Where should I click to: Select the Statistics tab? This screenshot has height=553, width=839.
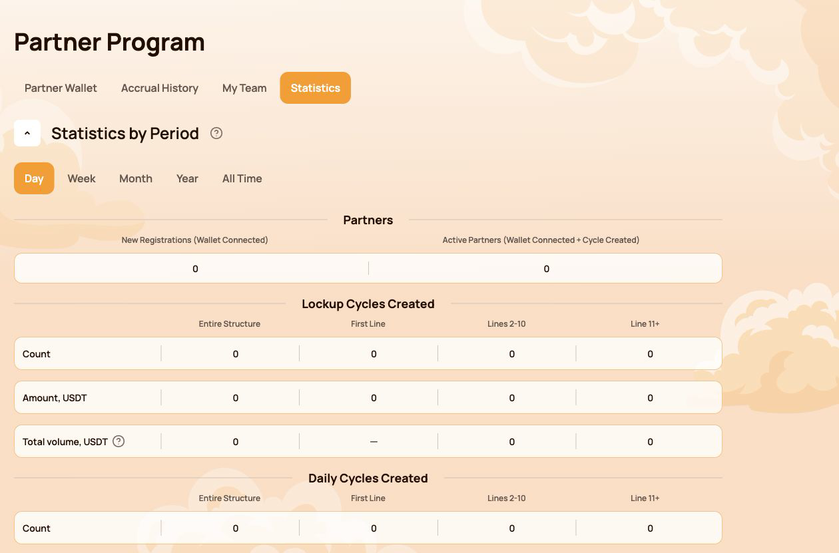(316, 88)
